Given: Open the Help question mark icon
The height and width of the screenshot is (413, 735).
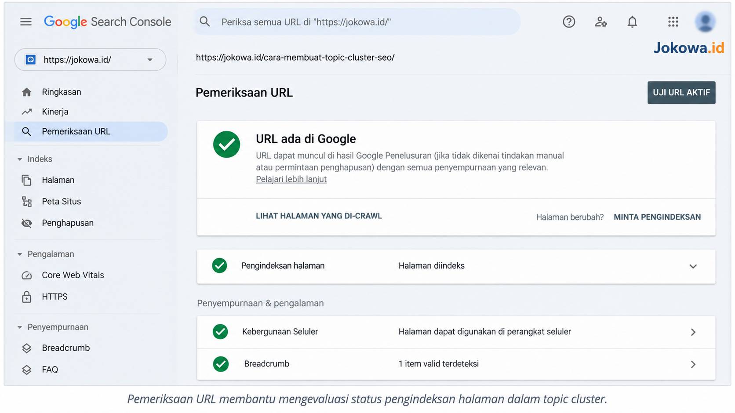Looking at the screenshot, I should (569, 22).
